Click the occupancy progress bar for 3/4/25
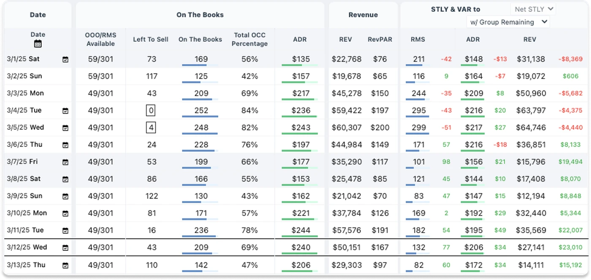Image resolution: width=591 pixels, height=280 pixels. tap(200, 116)
